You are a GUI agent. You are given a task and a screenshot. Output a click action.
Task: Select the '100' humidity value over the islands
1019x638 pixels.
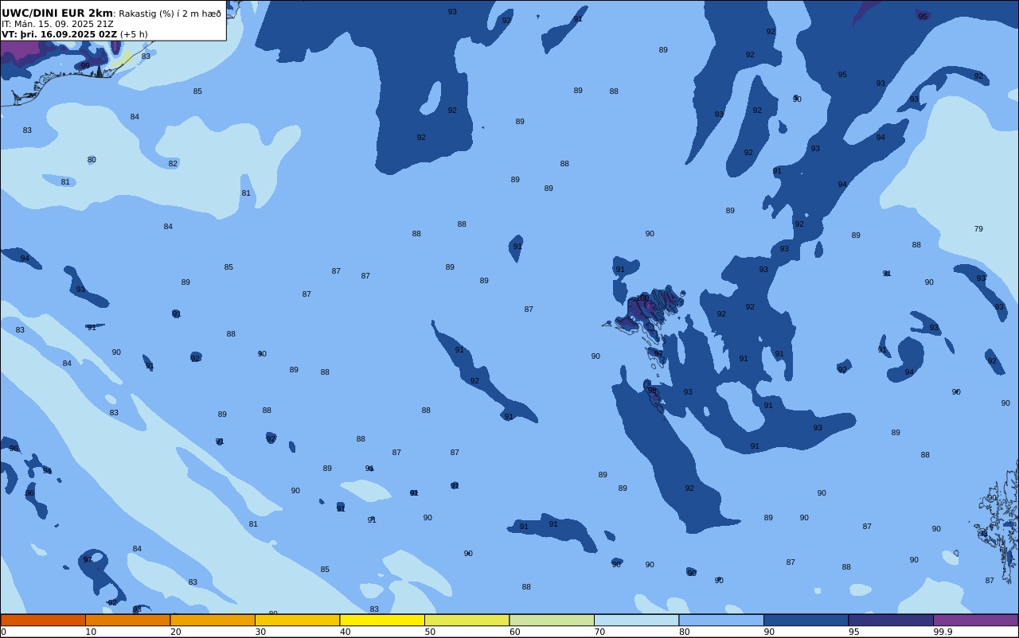point(642,298)
